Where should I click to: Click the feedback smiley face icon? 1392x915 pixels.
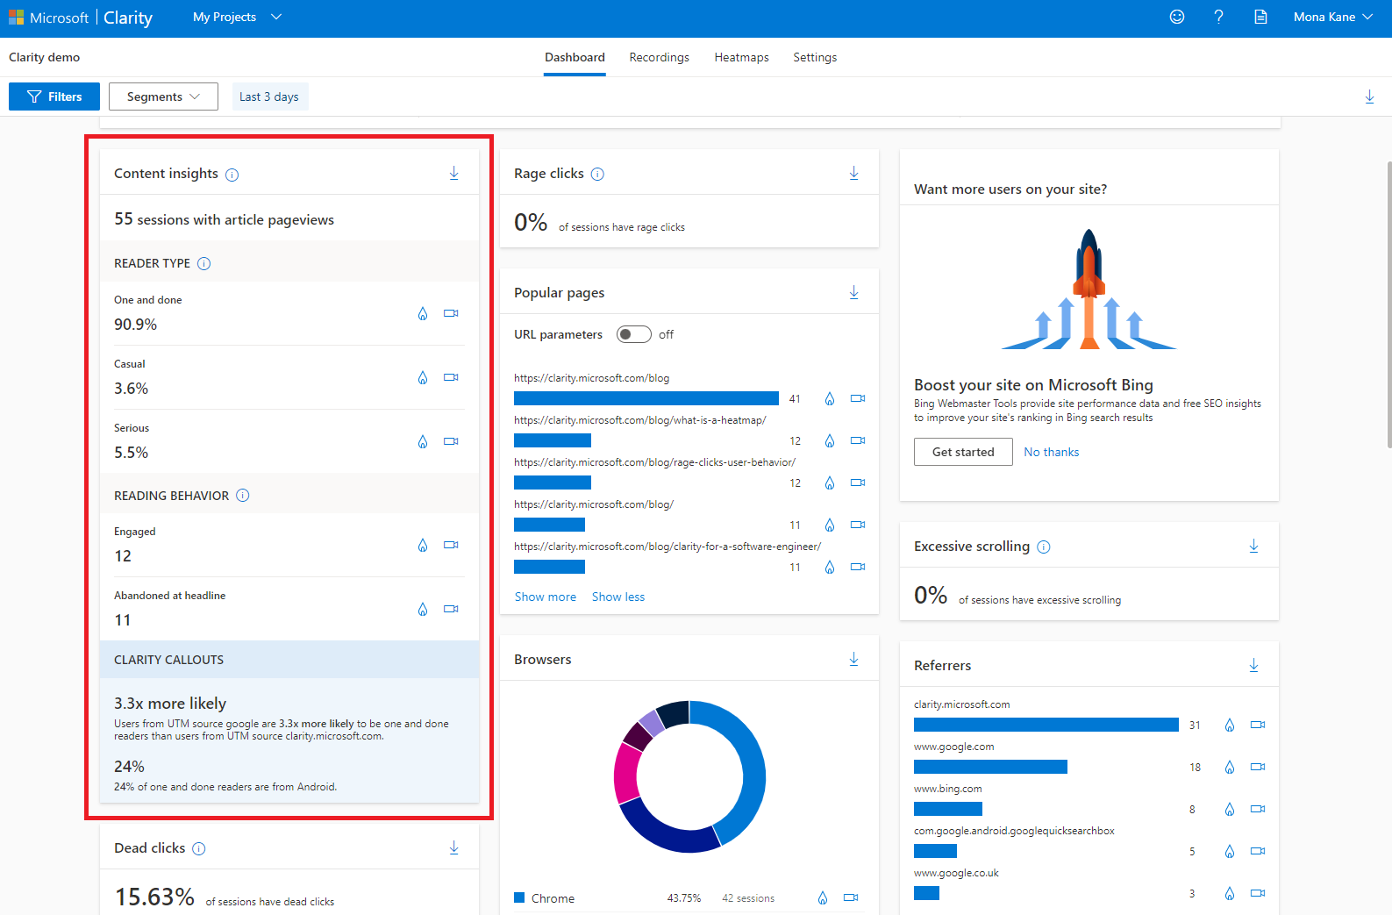pyautogui.click(x=1177, y=17)
